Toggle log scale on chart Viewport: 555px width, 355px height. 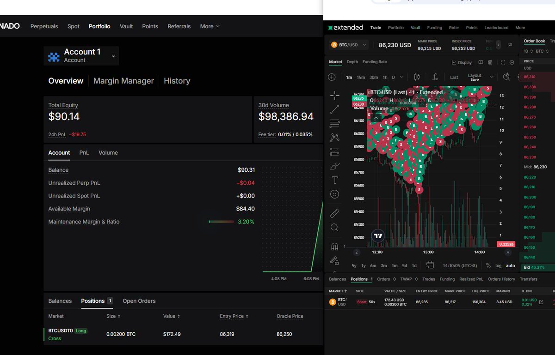tap(498, 265)
